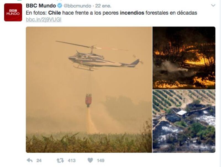
Task: Click the bold incendios keyword
Action: [x=132, y=13]
